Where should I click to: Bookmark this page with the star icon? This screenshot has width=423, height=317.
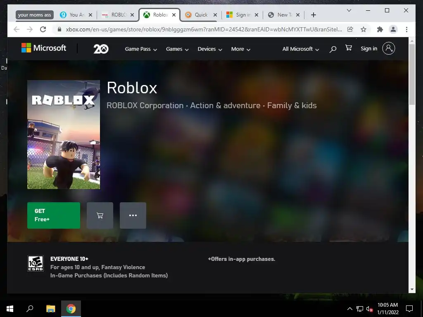pyautogui.click(x=364, y=29)
